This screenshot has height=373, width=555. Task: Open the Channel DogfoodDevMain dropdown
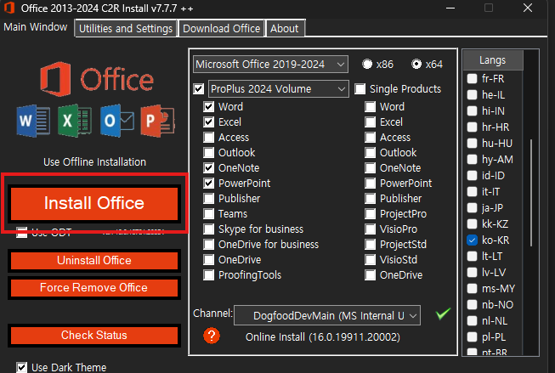pyautogui.click(x=327, y=315)
